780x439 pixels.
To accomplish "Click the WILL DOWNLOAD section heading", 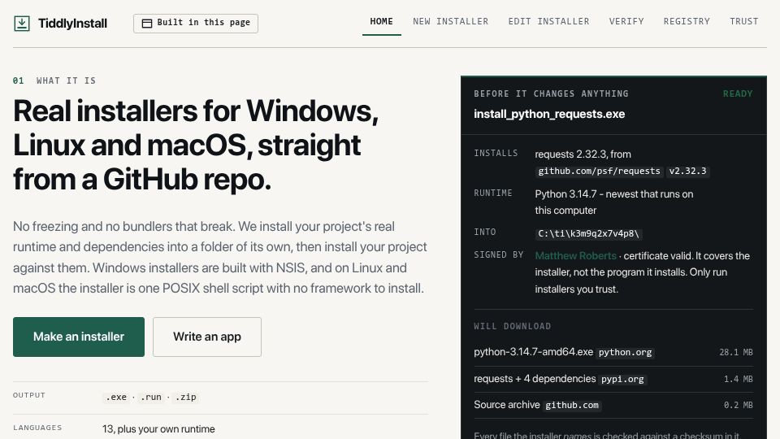I will (x=513, y=327).
